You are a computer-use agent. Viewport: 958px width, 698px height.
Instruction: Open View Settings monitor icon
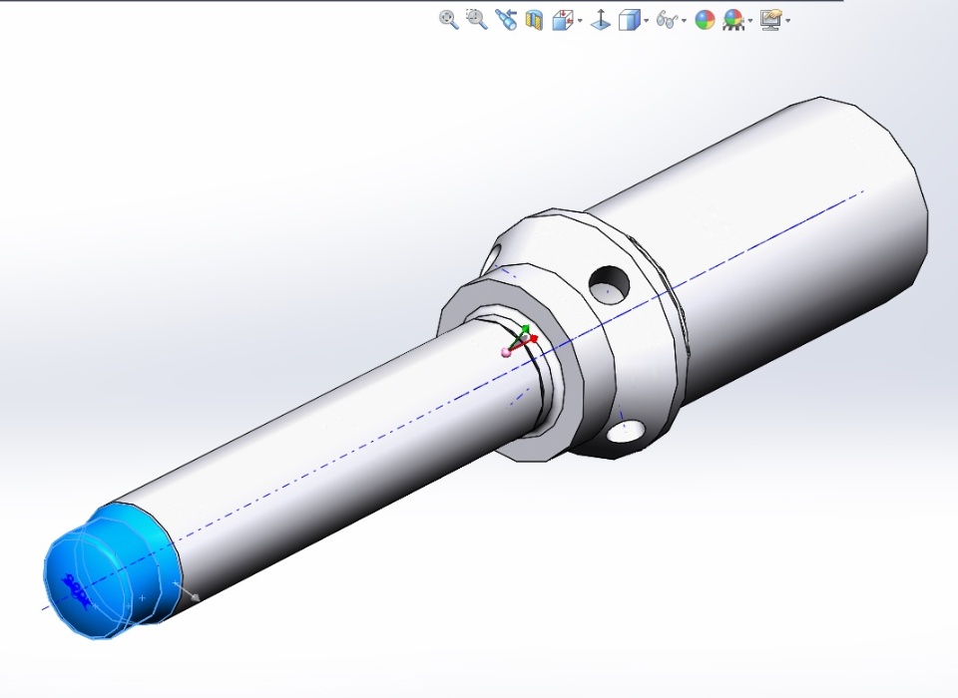tap(771, 20)
